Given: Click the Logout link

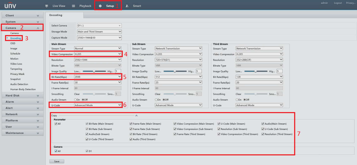Looking at the screenshot, I should coord(338,3).
